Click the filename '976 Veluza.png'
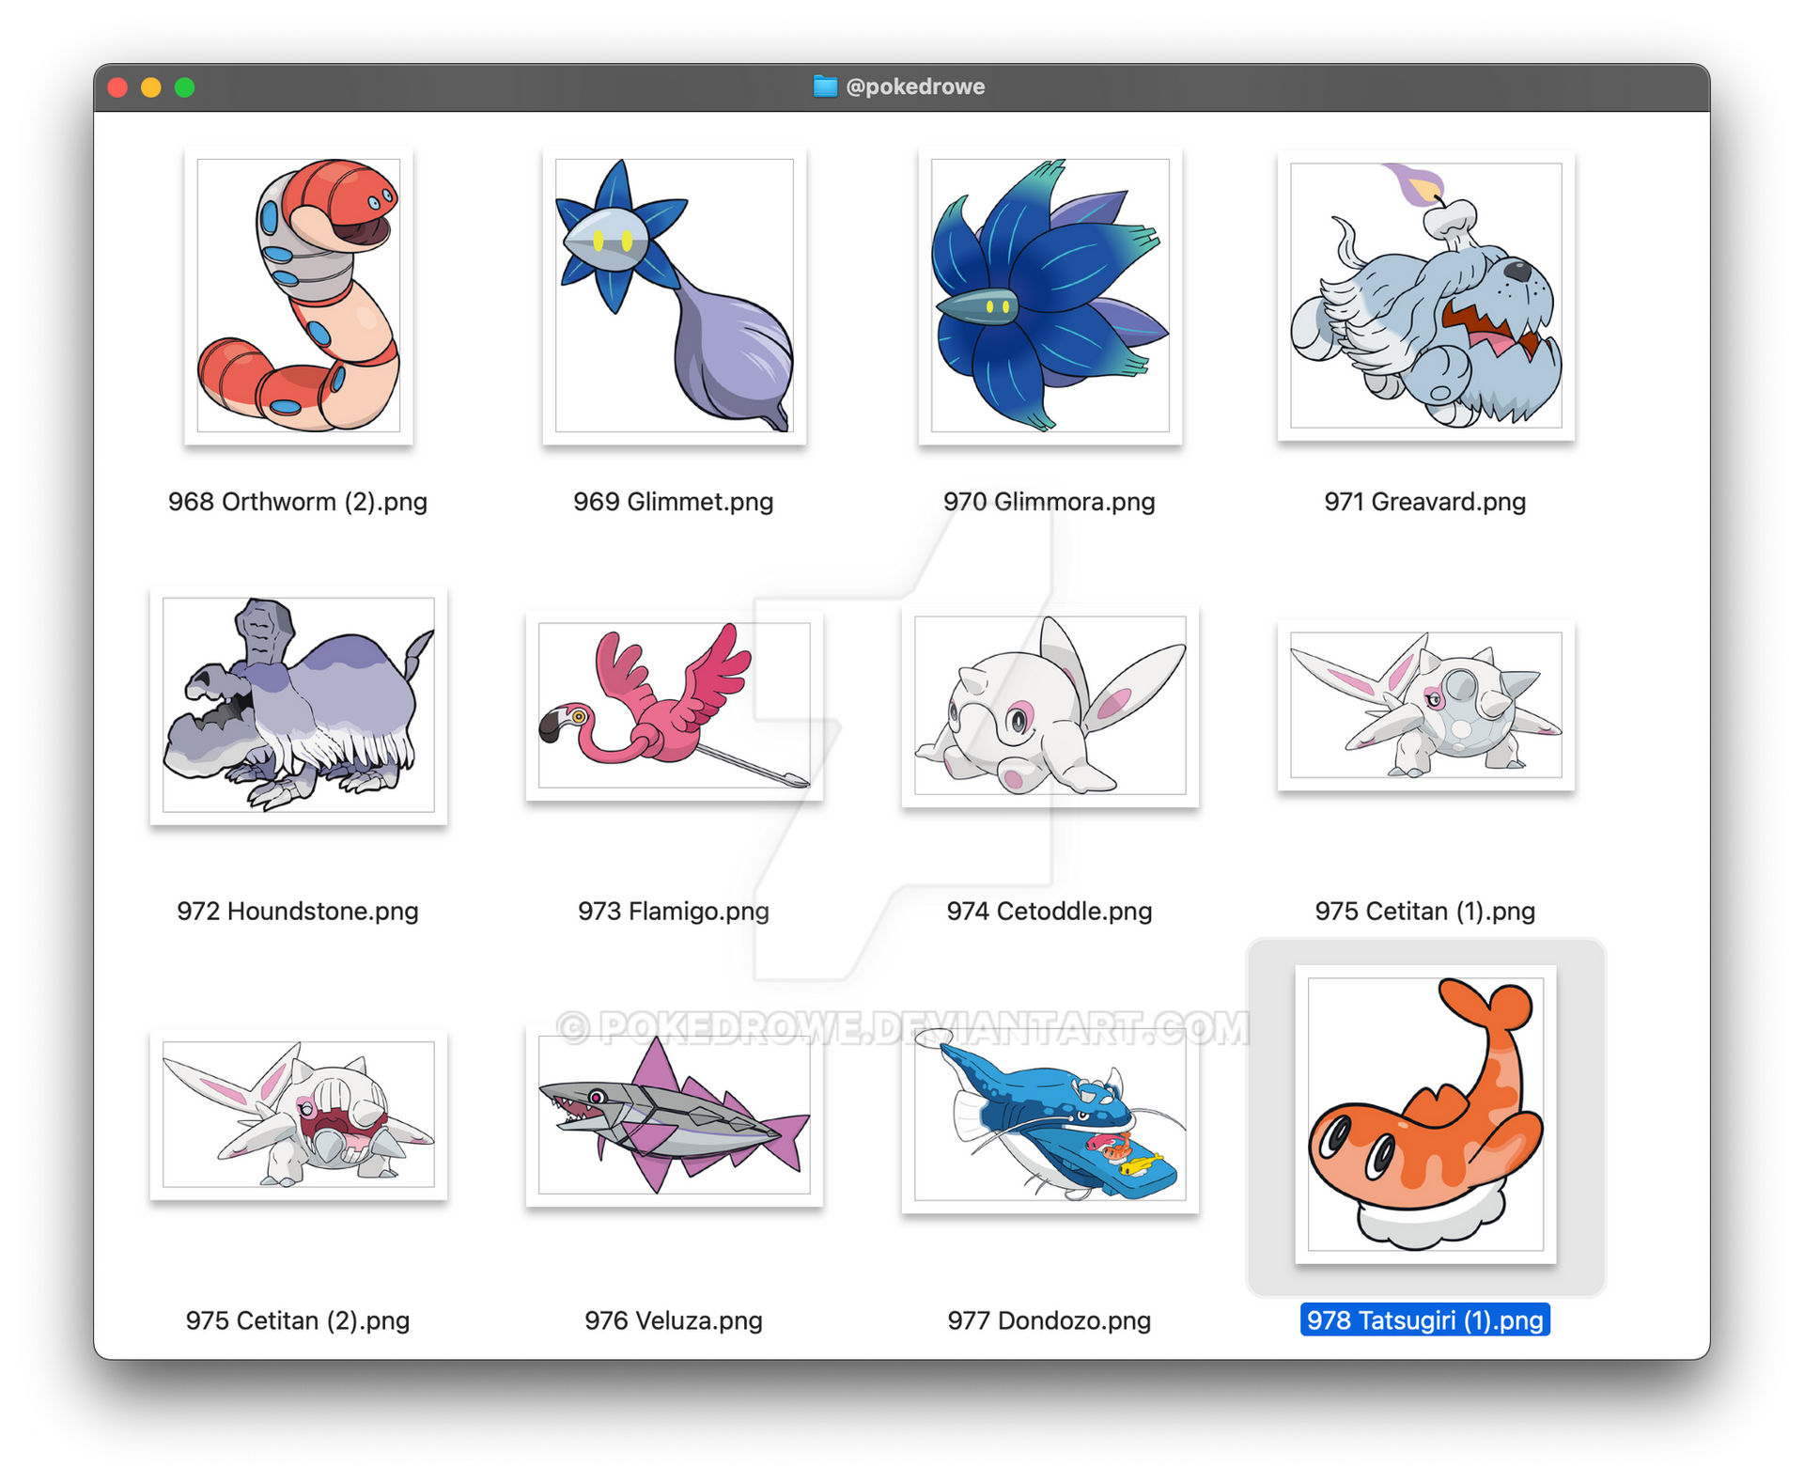 tap(674, 1321)
